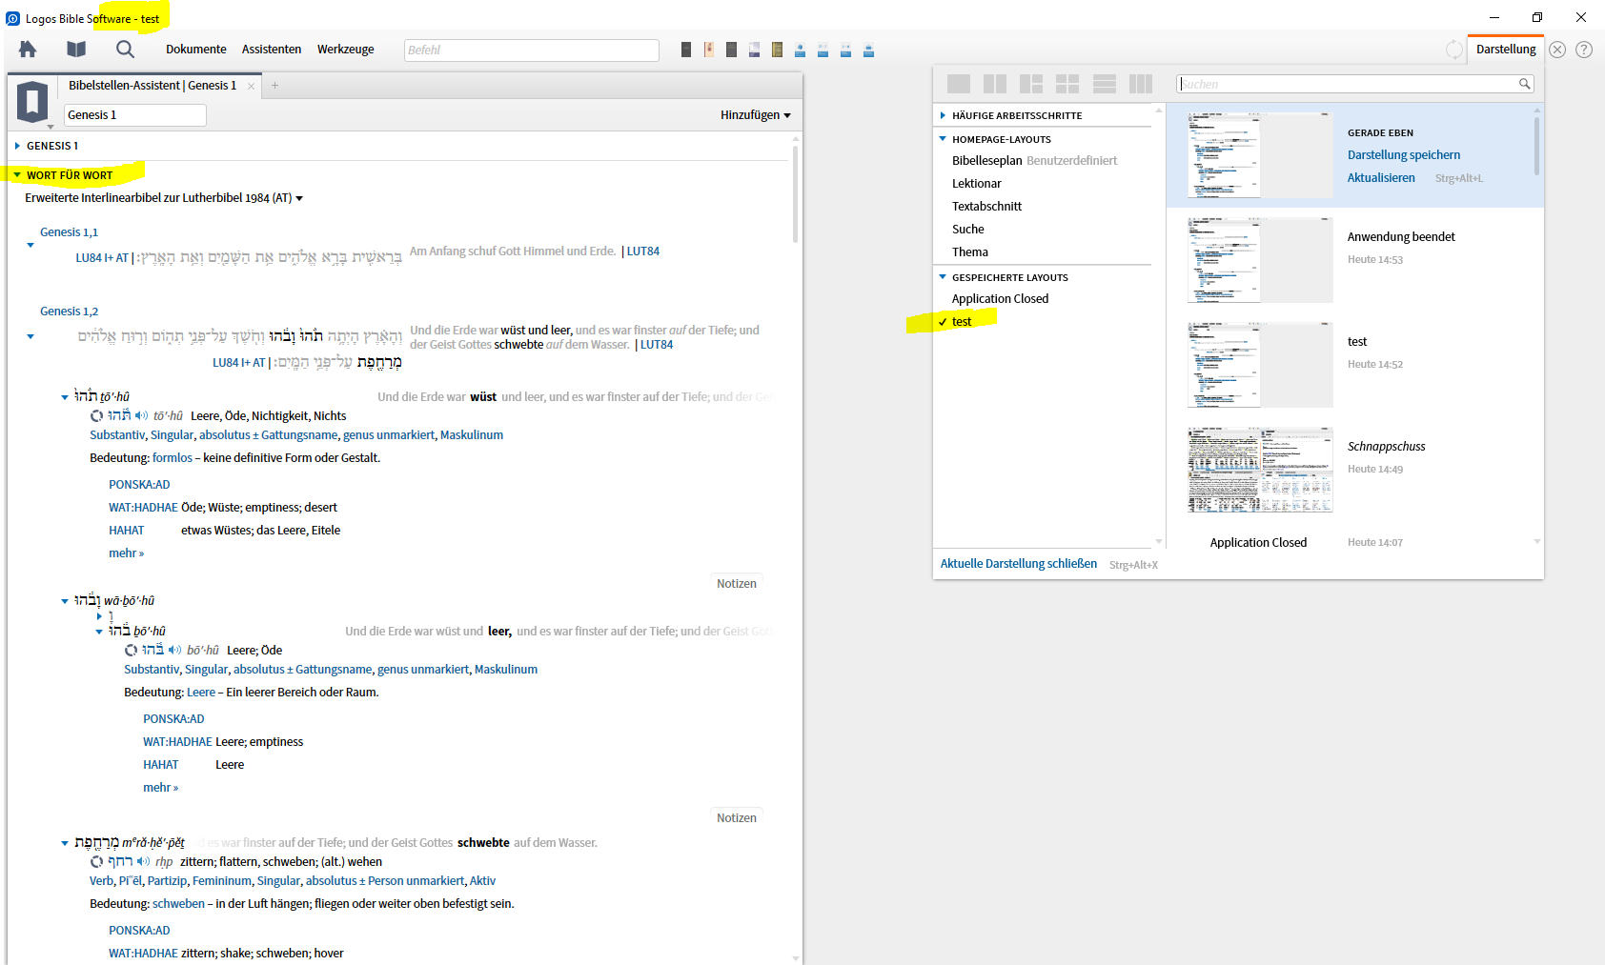Collapse the Genesis 1,2 verse triangle
This screenshot has width=1605, height=965.
(x=30, y=336)
